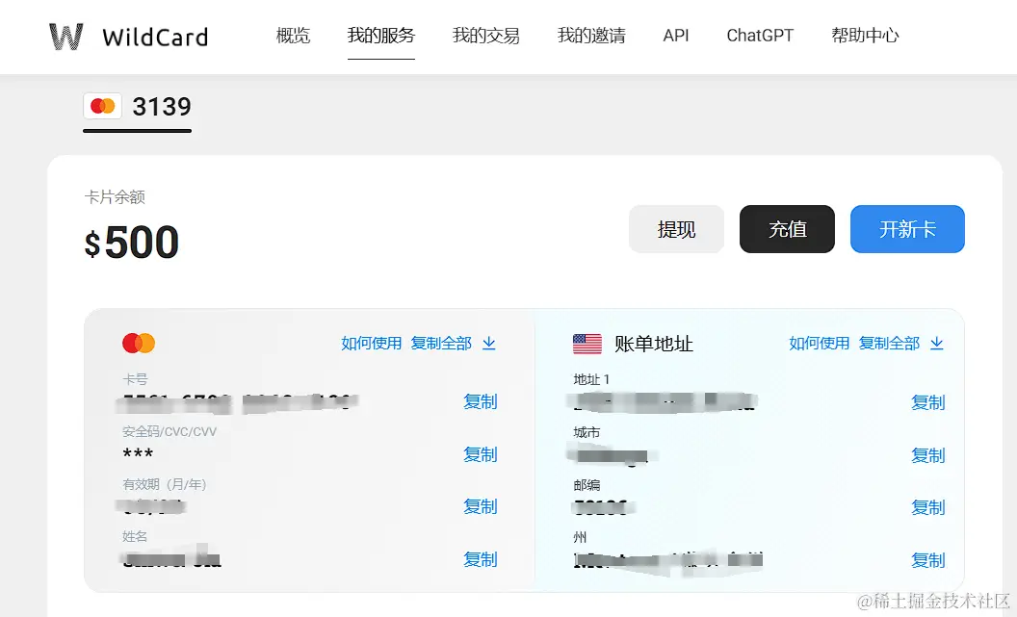Viewport: 1017px width, 617px height.
Task: Click the WildCard brand name text
Action: [x=155, y=37]
